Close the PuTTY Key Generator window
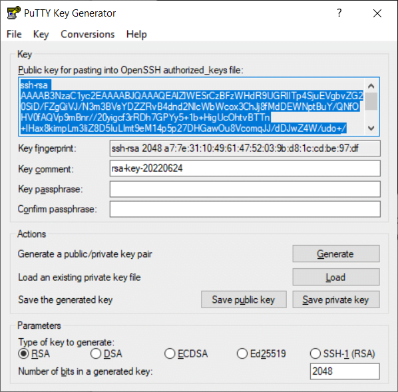Screen dimensions: 398x392 point(377,13)
